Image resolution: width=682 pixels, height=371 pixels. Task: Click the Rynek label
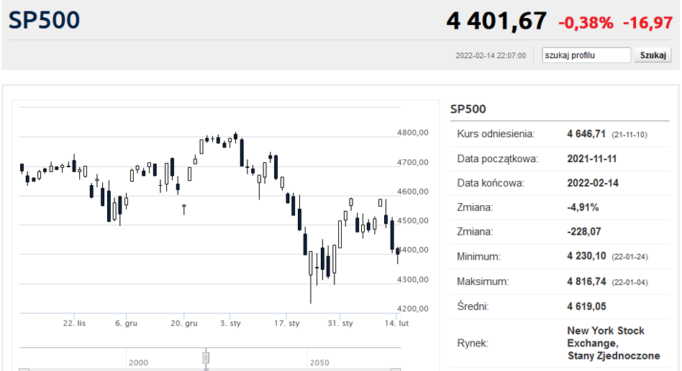point(473,343)
